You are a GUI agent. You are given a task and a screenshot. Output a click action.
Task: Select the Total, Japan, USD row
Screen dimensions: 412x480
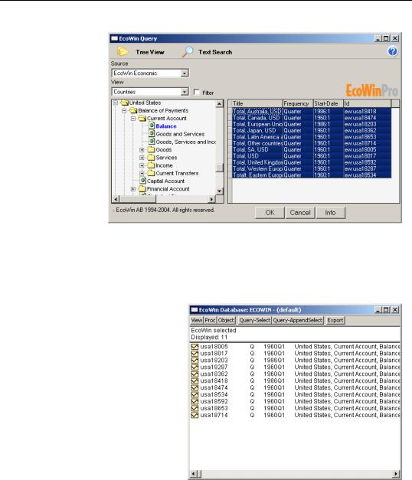(312, 130)
